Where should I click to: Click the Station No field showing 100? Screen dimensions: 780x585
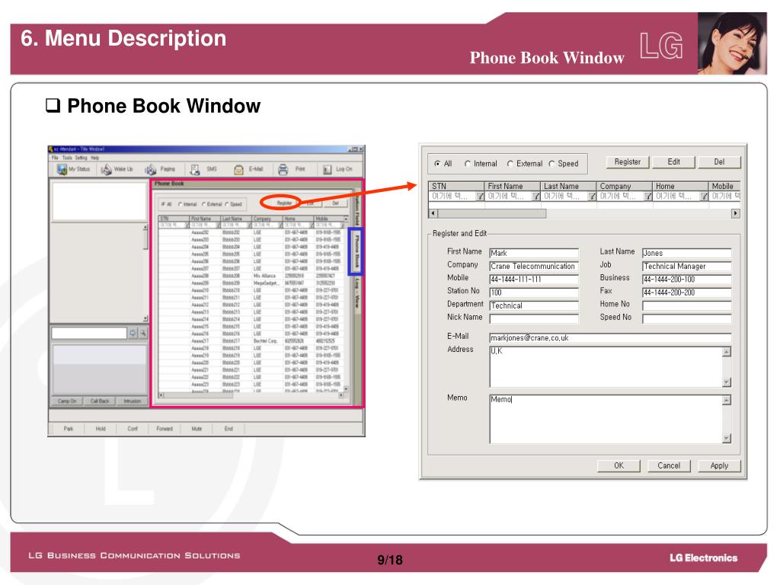(534, 292)
